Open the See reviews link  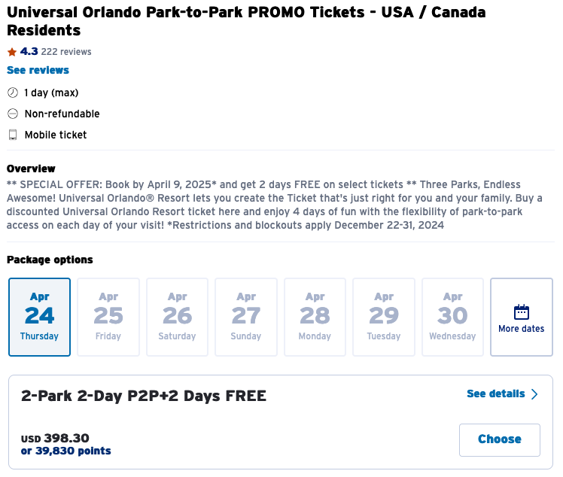pyautogui.click(x=38, y=70)
